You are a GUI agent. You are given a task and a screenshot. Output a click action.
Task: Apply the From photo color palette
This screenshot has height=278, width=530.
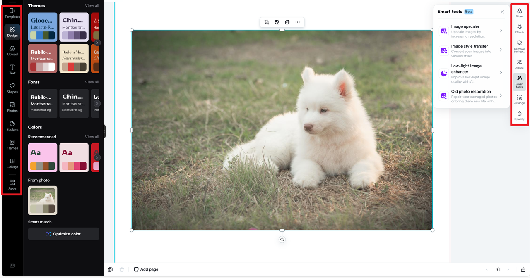pos(43,200)
